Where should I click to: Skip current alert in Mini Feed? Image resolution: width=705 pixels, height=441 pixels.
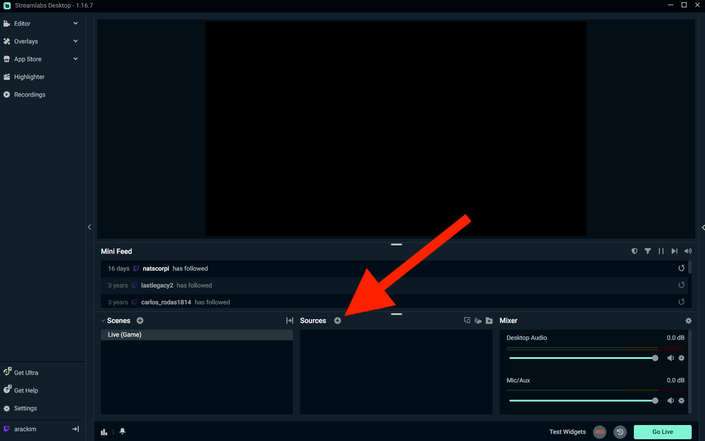[674, 251]
